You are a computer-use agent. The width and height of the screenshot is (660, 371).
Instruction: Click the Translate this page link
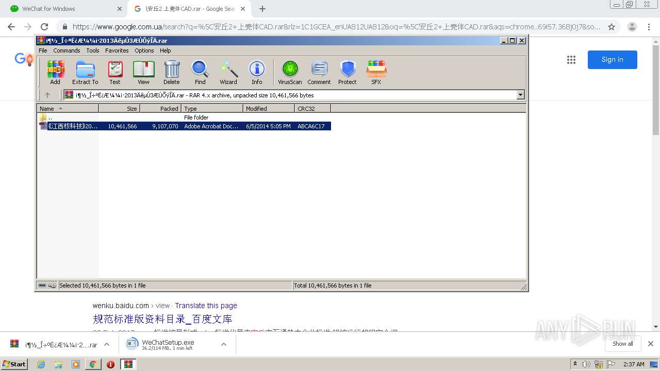coord(206,306)
